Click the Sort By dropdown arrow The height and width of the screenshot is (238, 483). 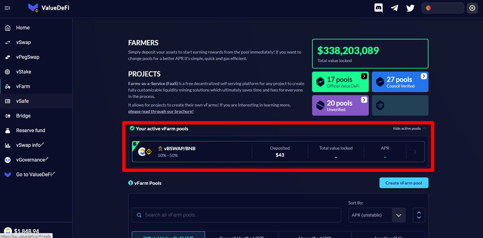pos(398,215)
